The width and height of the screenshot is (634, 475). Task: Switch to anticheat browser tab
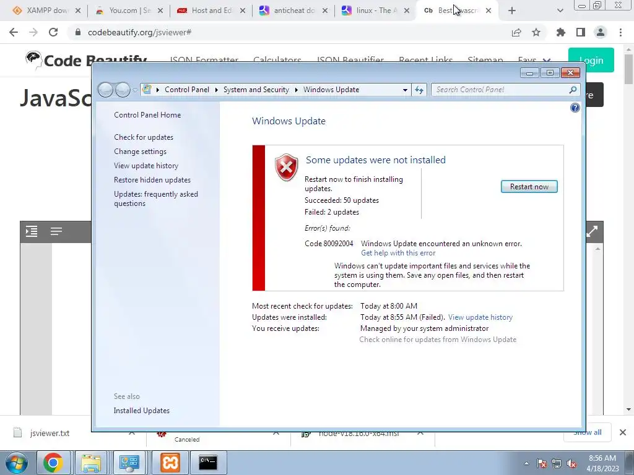(293, 11)
